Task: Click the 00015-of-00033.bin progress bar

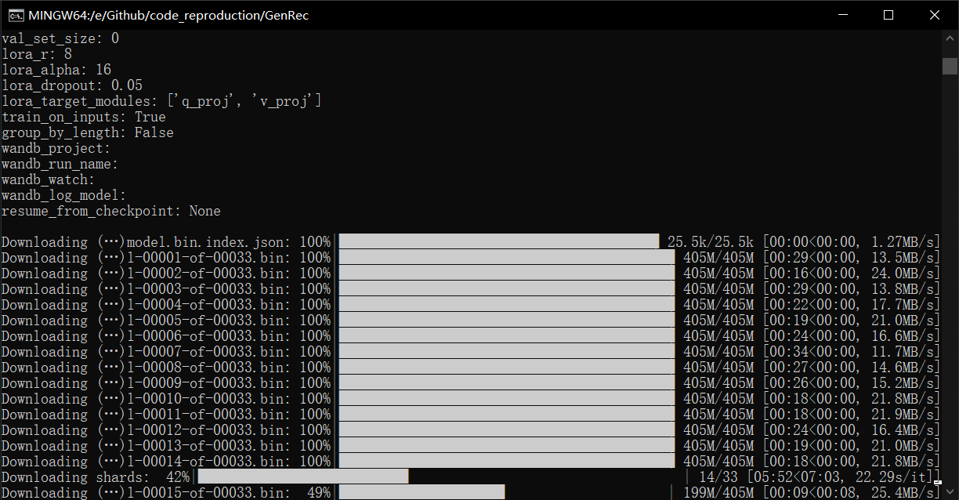Action: [x=422, y=493]
